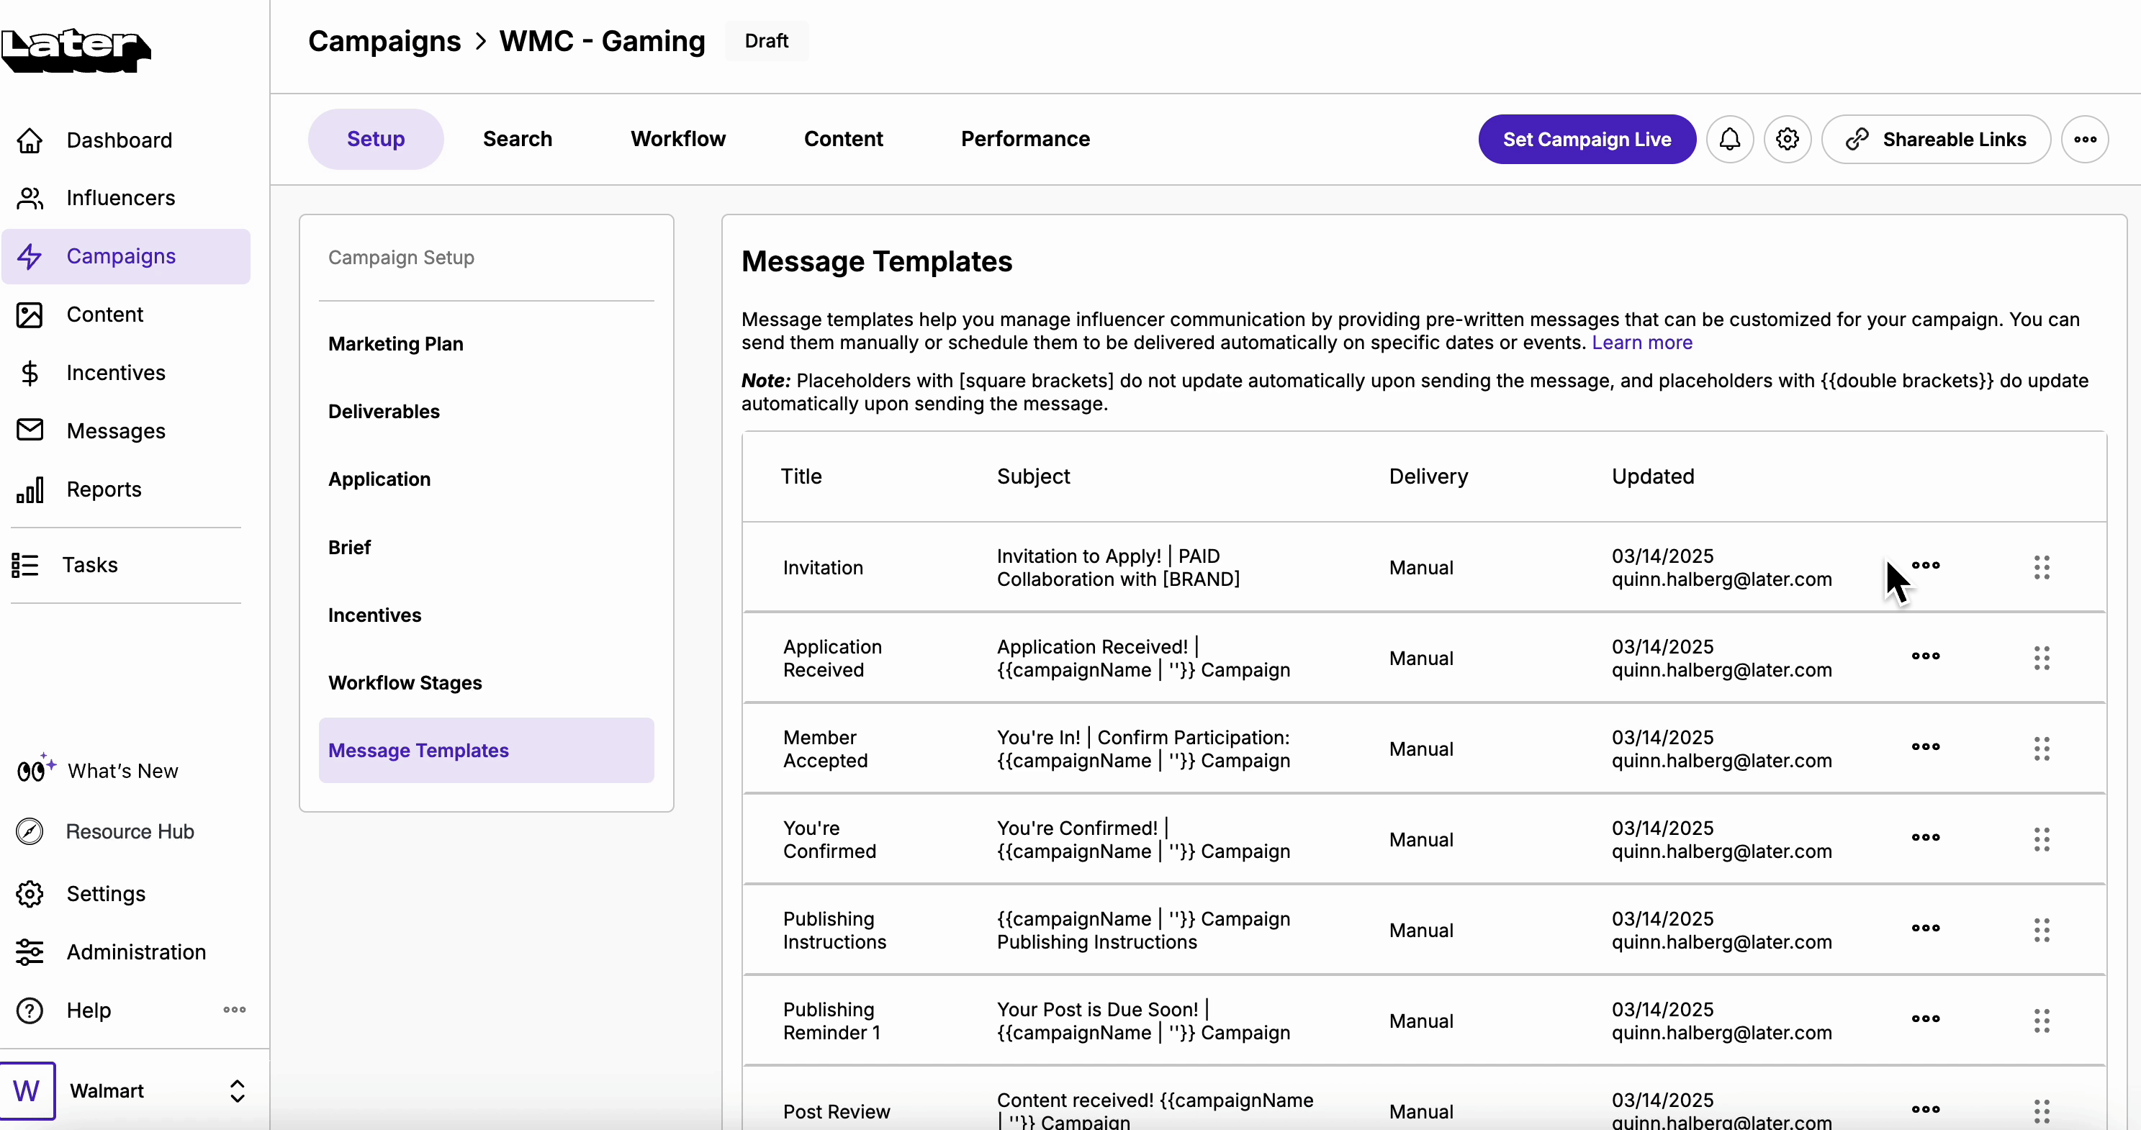Click the Campaigns lightning bolt icon
Image resolution: width=2141 pixels, height=1130 pixels.
click(x=30, y=257)
